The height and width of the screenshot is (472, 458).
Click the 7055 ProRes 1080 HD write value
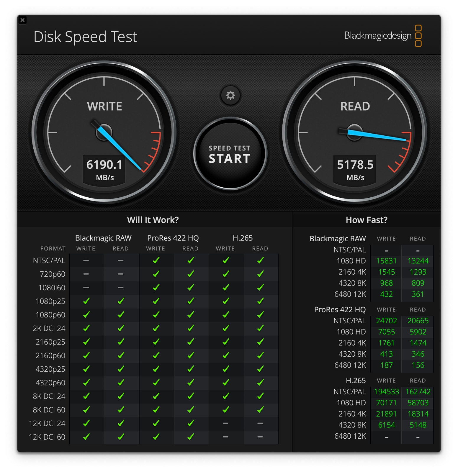[x=386, y=332]
